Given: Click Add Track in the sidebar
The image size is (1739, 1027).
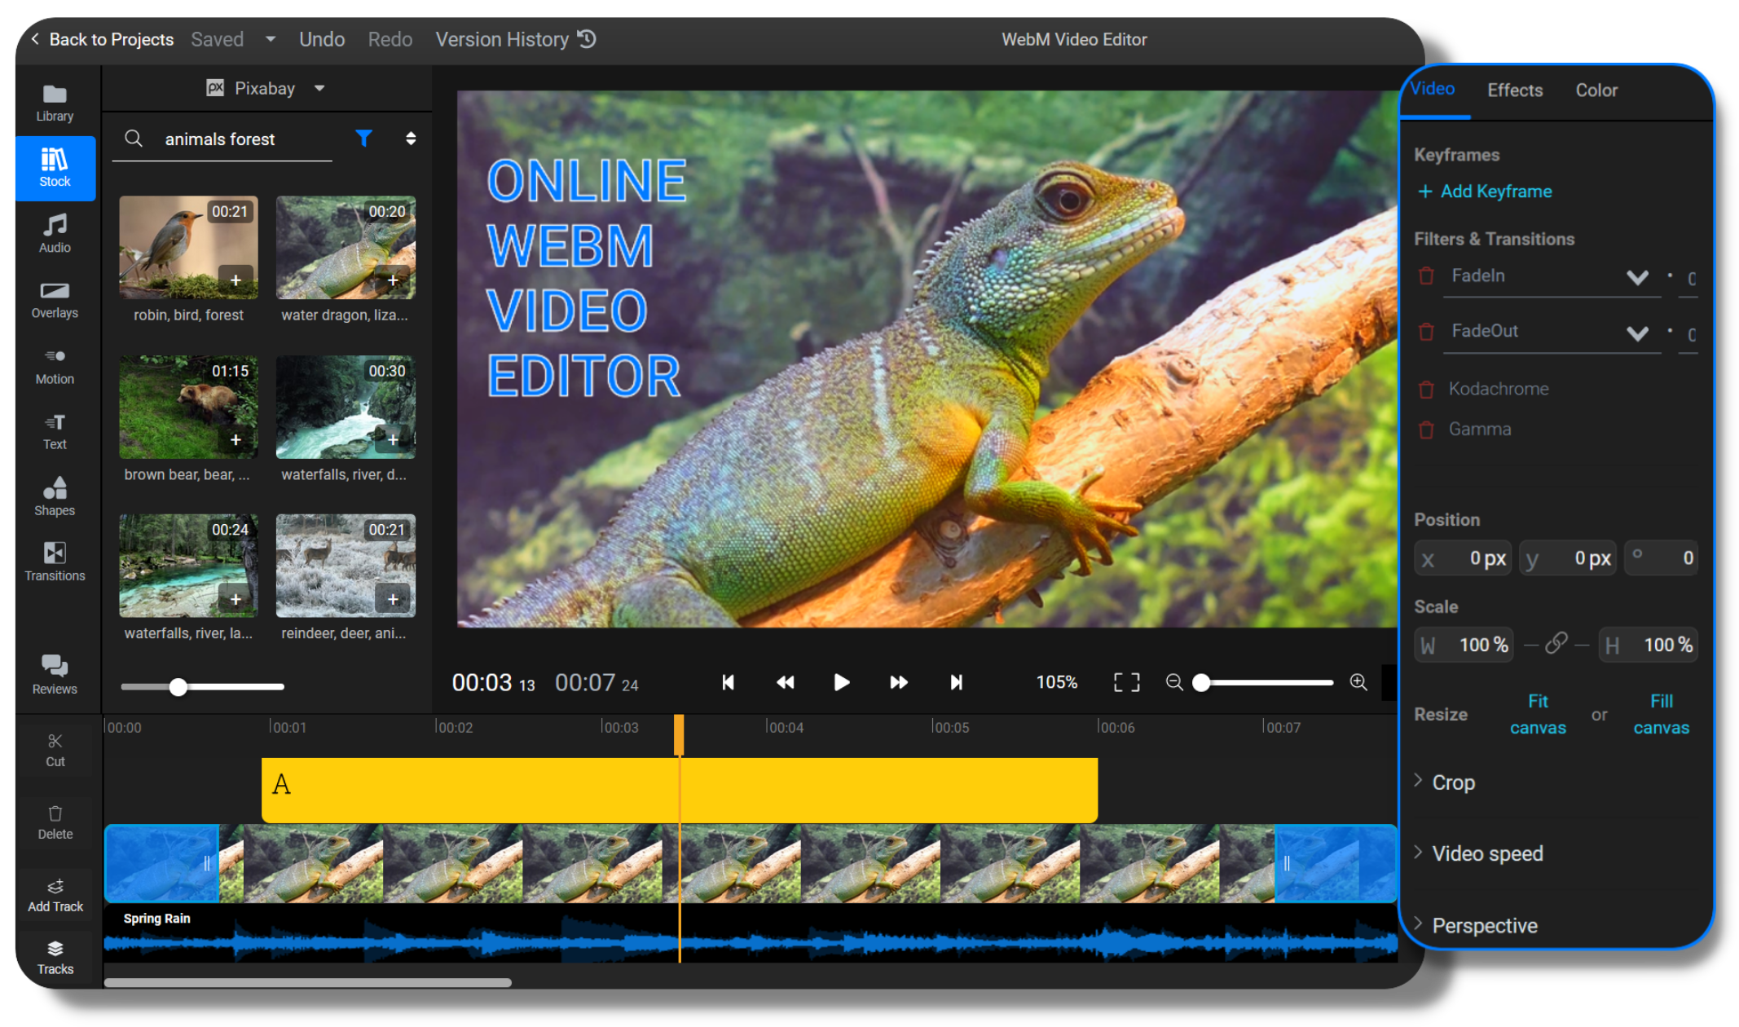Looking at the screenshot, I should coord(55,894).
